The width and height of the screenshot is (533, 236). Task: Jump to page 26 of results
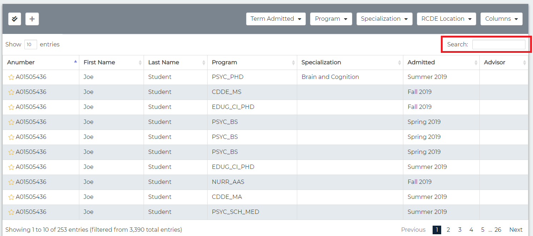click(498, 230)
